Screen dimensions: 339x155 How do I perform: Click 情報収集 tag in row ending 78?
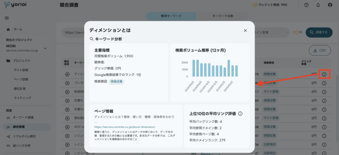click(x=270, y=74)
